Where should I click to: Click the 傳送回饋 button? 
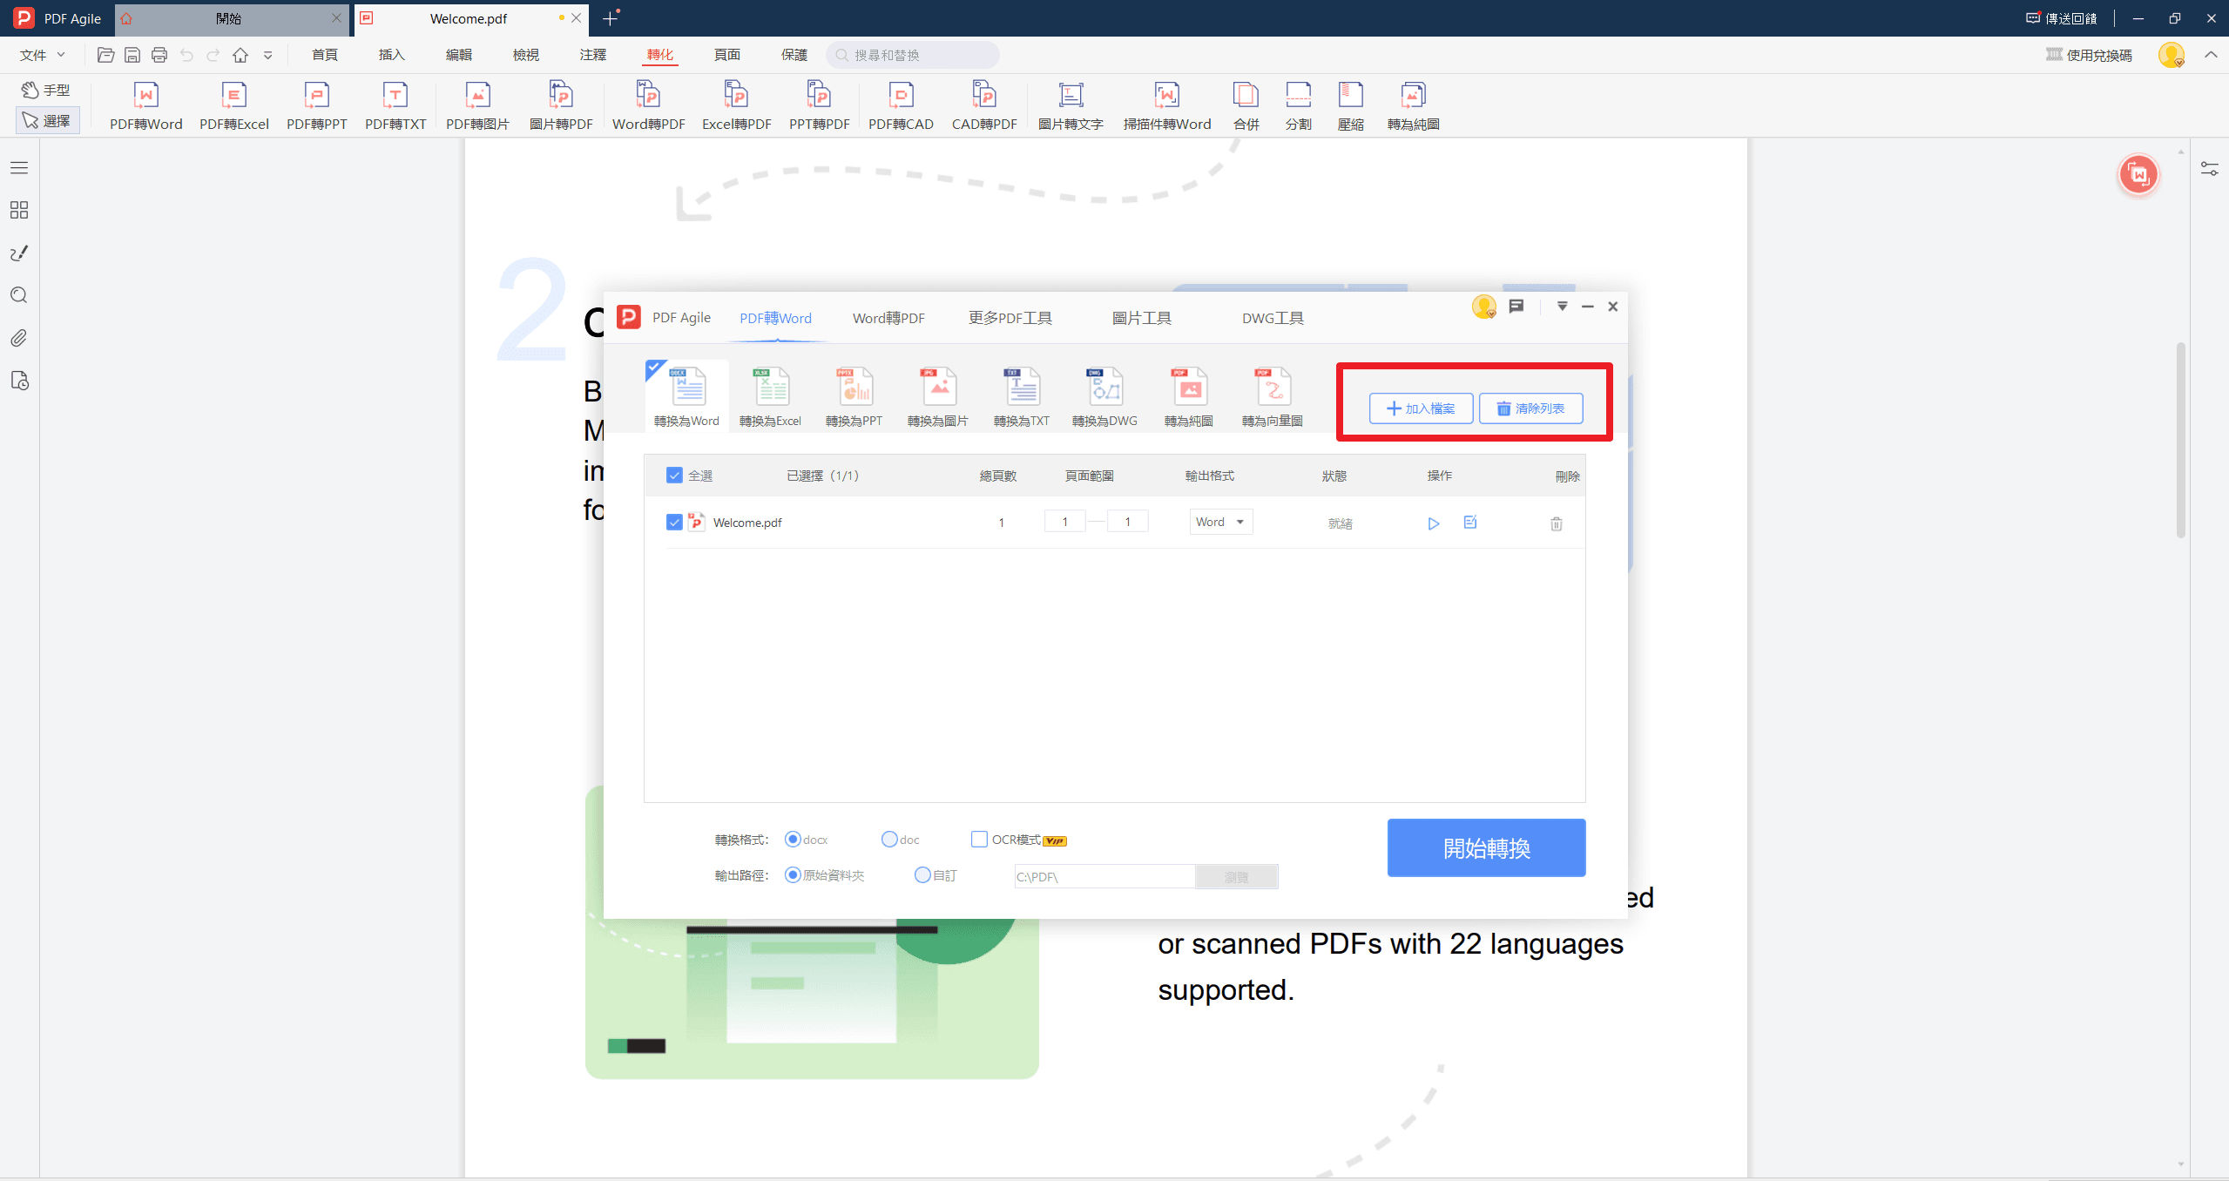tap(2061, 18)
